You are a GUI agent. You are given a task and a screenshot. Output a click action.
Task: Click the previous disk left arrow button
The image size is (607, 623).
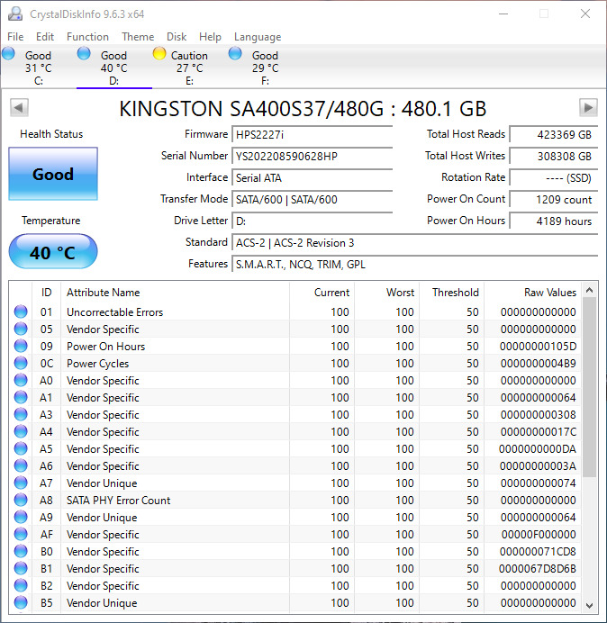[18, 108]
